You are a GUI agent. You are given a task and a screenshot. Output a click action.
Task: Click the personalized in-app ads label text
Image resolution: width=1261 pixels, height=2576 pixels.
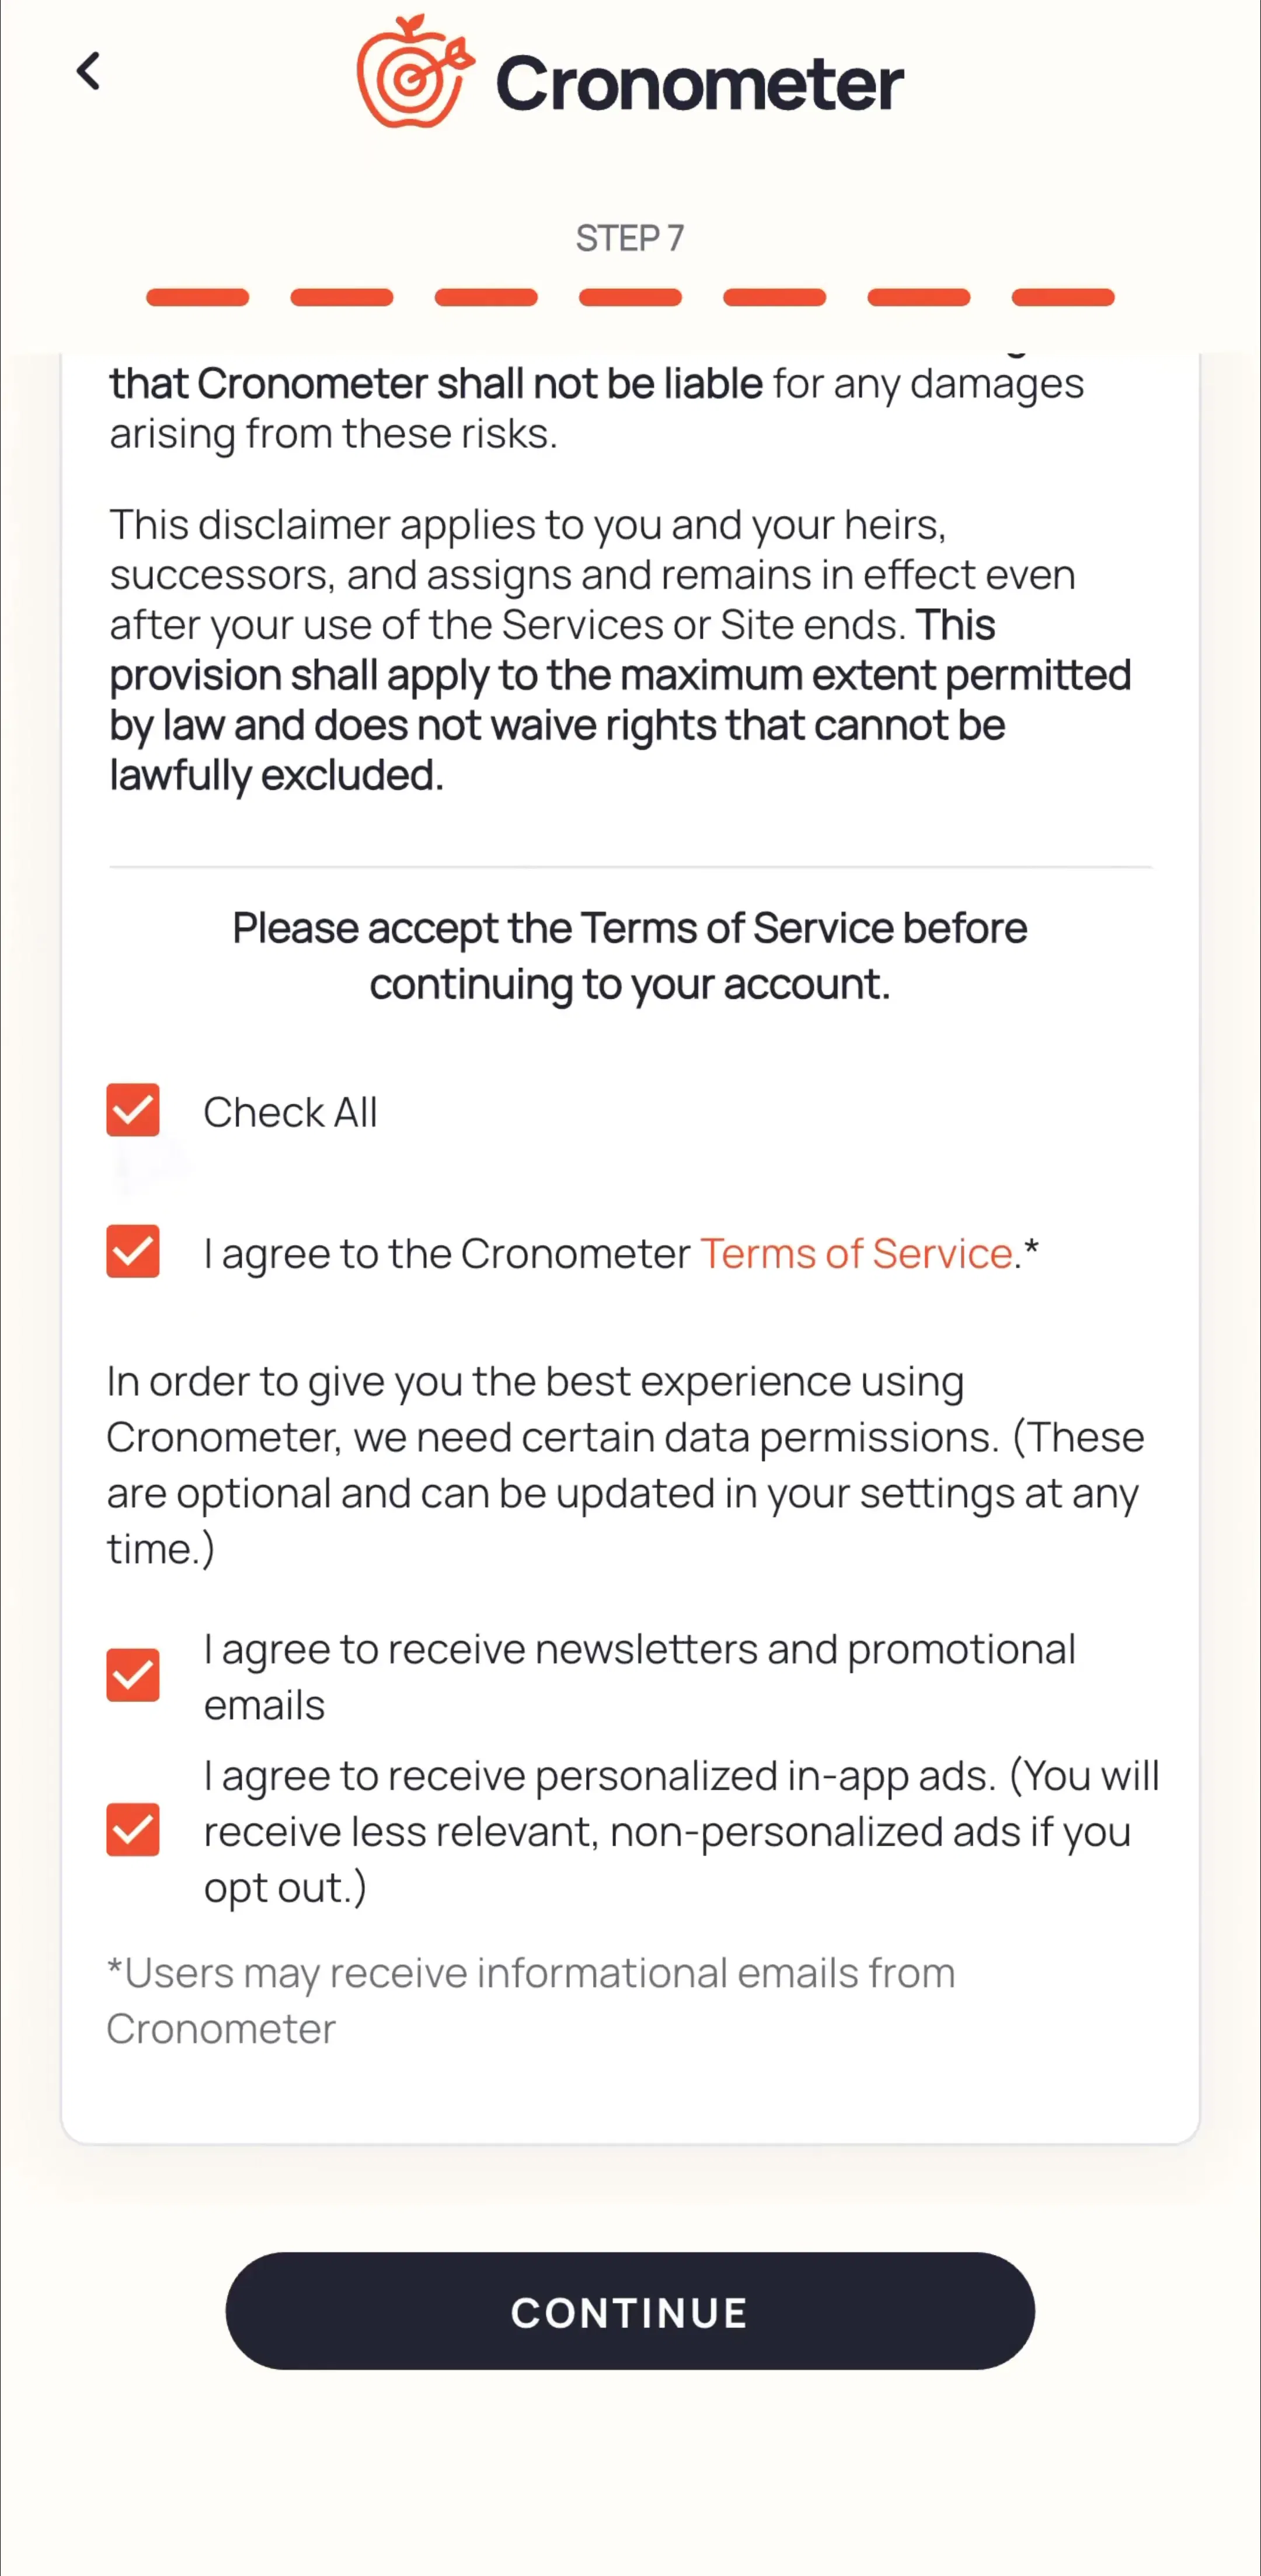click(681, 1831)
